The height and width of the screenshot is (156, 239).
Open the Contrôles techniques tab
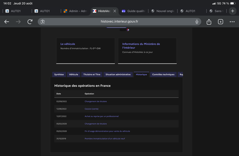(163, 75)
